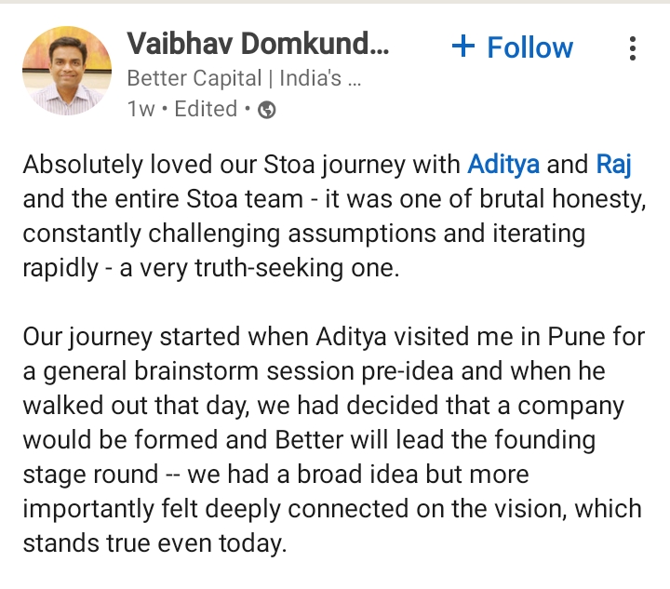670x589 pixels.
Task: Open the three-dot post options menu
Action: [x=633, y=47]
